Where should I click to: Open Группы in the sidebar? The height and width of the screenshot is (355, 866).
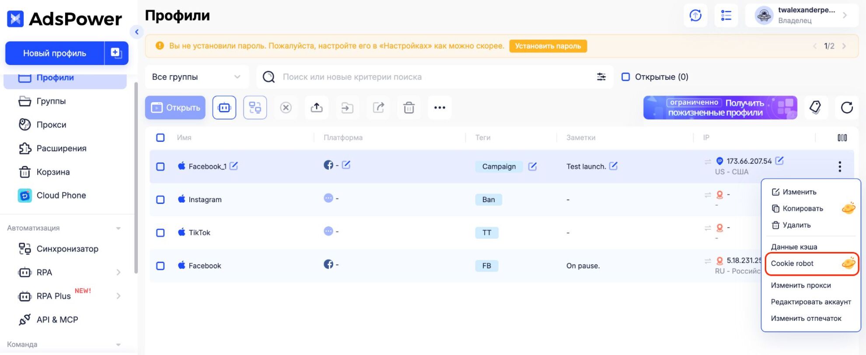(51, 101)
